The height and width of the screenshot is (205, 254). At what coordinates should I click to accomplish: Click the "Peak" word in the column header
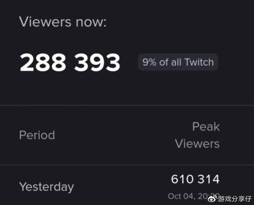click(206, 127)
